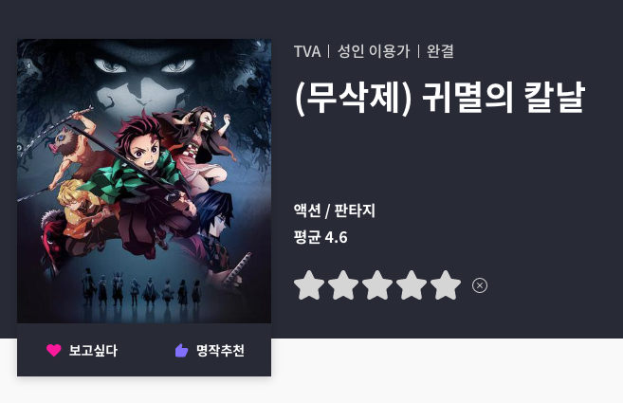Tap the purple thumbs-up icon
The height and width of the screenshot is (403, 623).
click(x=181, y=350)
